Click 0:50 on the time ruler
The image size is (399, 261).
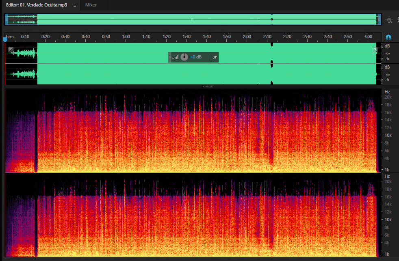106,37
